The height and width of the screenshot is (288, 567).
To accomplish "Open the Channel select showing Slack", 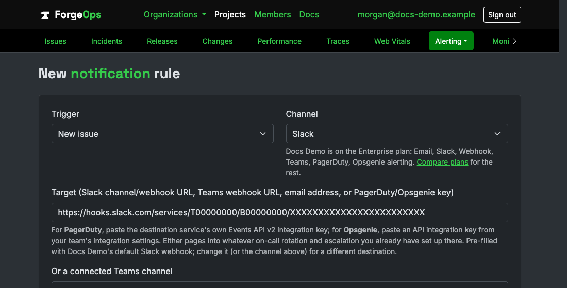I will [x=397, y=134].
